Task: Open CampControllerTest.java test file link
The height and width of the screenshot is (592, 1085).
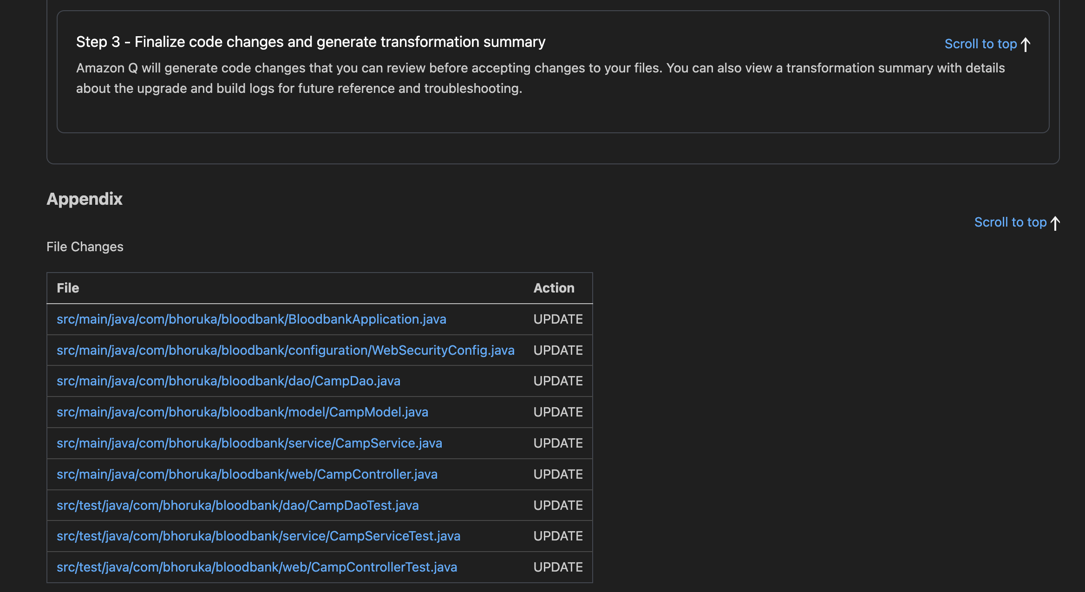Action: (257, 567)
